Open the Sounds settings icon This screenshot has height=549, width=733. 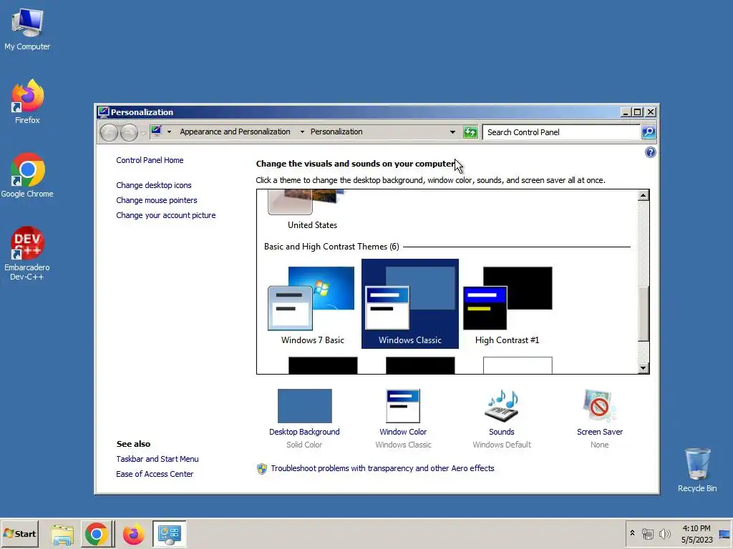(x=502, y=406)
